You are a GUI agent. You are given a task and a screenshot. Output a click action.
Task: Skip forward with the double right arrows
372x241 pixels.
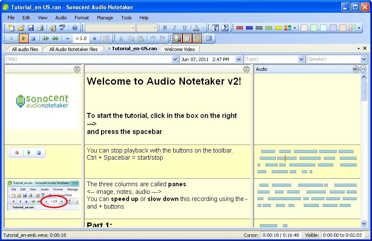[x=55, y=38]
